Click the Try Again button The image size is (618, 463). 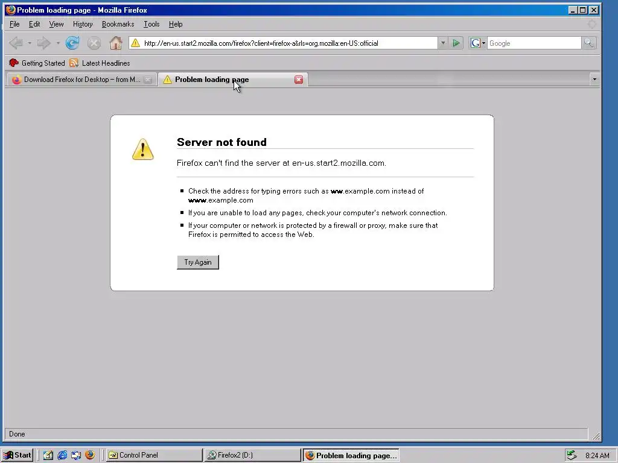click(x=198, y=262)
